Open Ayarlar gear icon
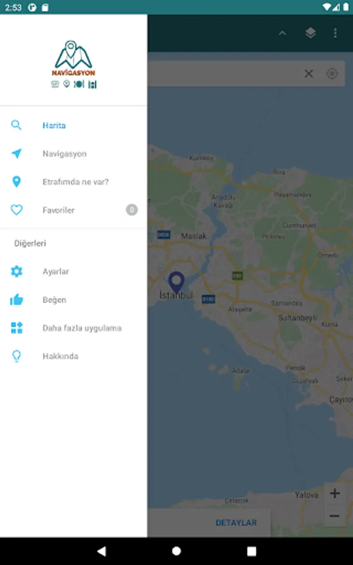The width and height of the screenshot is (353, 565). [16, 271]
